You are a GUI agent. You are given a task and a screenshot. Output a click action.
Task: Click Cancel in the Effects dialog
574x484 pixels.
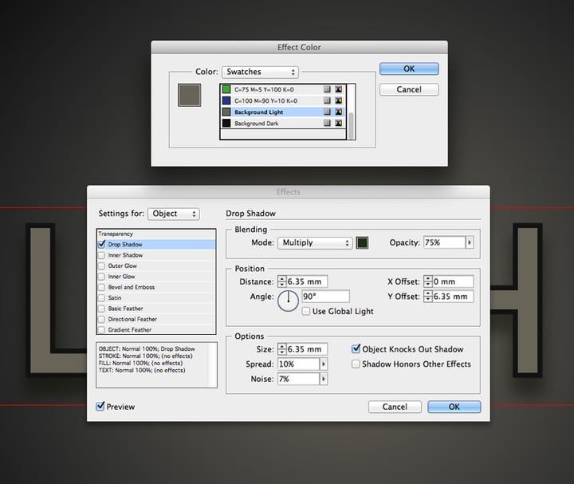click(395, 407)
